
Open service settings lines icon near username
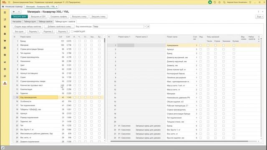250,2
